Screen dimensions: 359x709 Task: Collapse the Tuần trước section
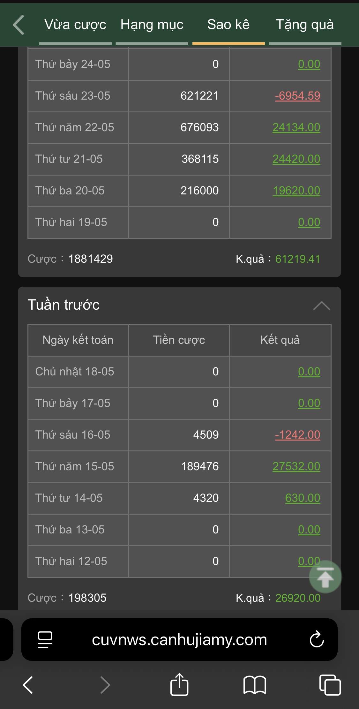321,305
